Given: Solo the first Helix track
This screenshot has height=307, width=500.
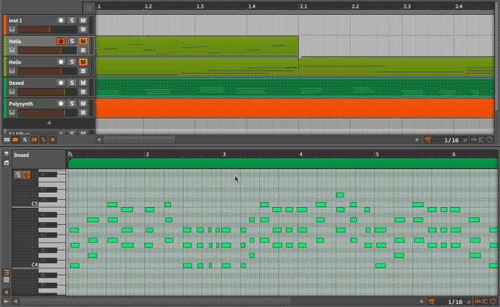Looking at the screenshot, I should (71, 41).
